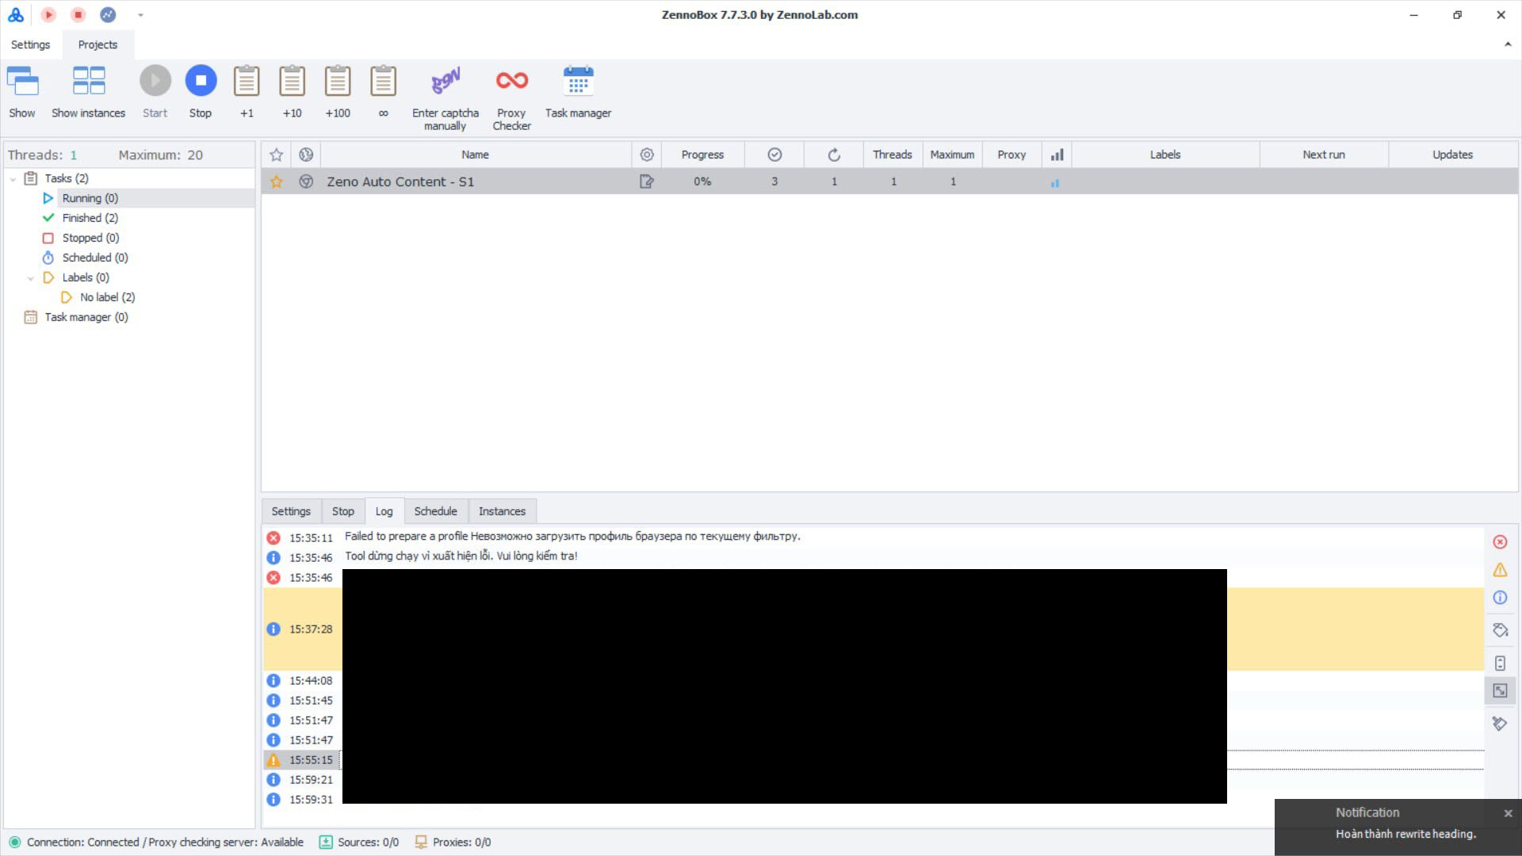Open Task manager from the ribbon
The width and height of the screenshot is (1522, 856).
click(579, 93)
